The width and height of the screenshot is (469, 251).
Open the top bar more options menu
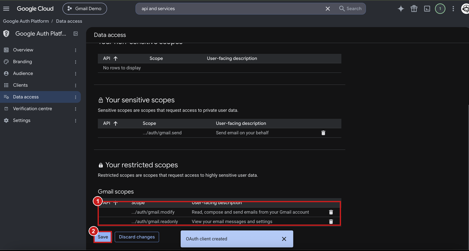(x=453, y=9)
